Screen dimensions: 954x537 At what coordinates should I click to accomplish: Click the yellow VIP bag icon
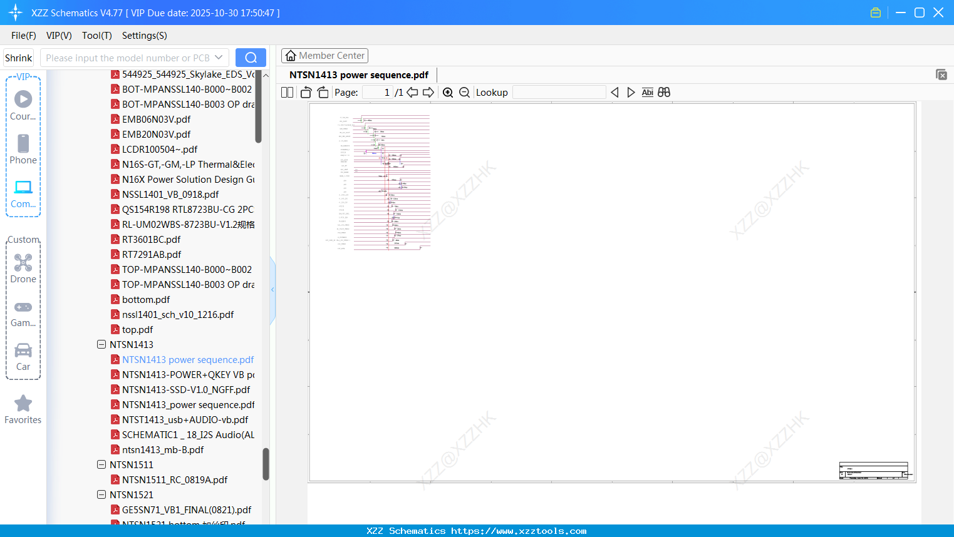tap(876, 13)
